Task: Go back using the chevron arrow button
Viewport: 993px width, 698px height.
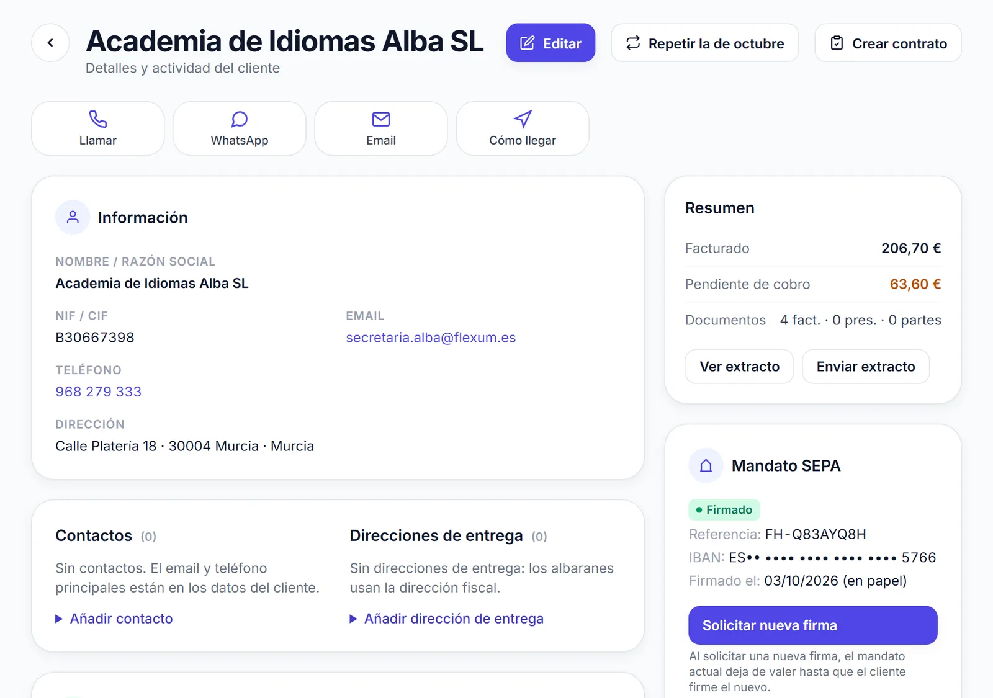Action: [50, 43]
